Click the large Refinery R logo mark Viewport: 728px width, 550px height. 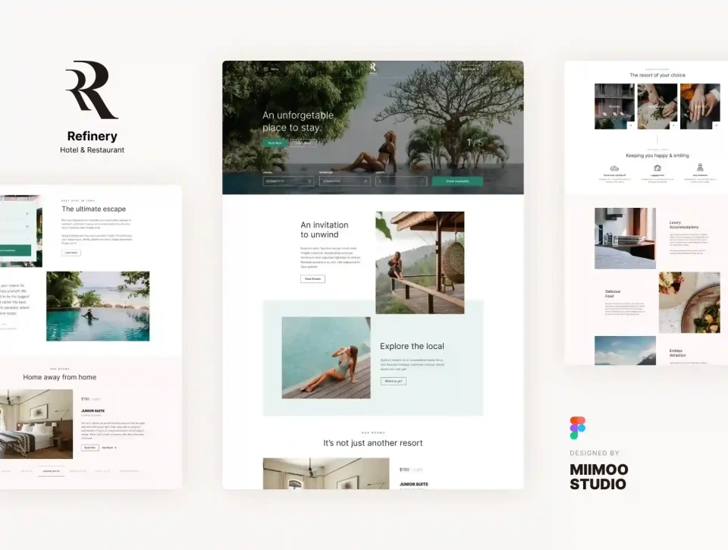92,90
